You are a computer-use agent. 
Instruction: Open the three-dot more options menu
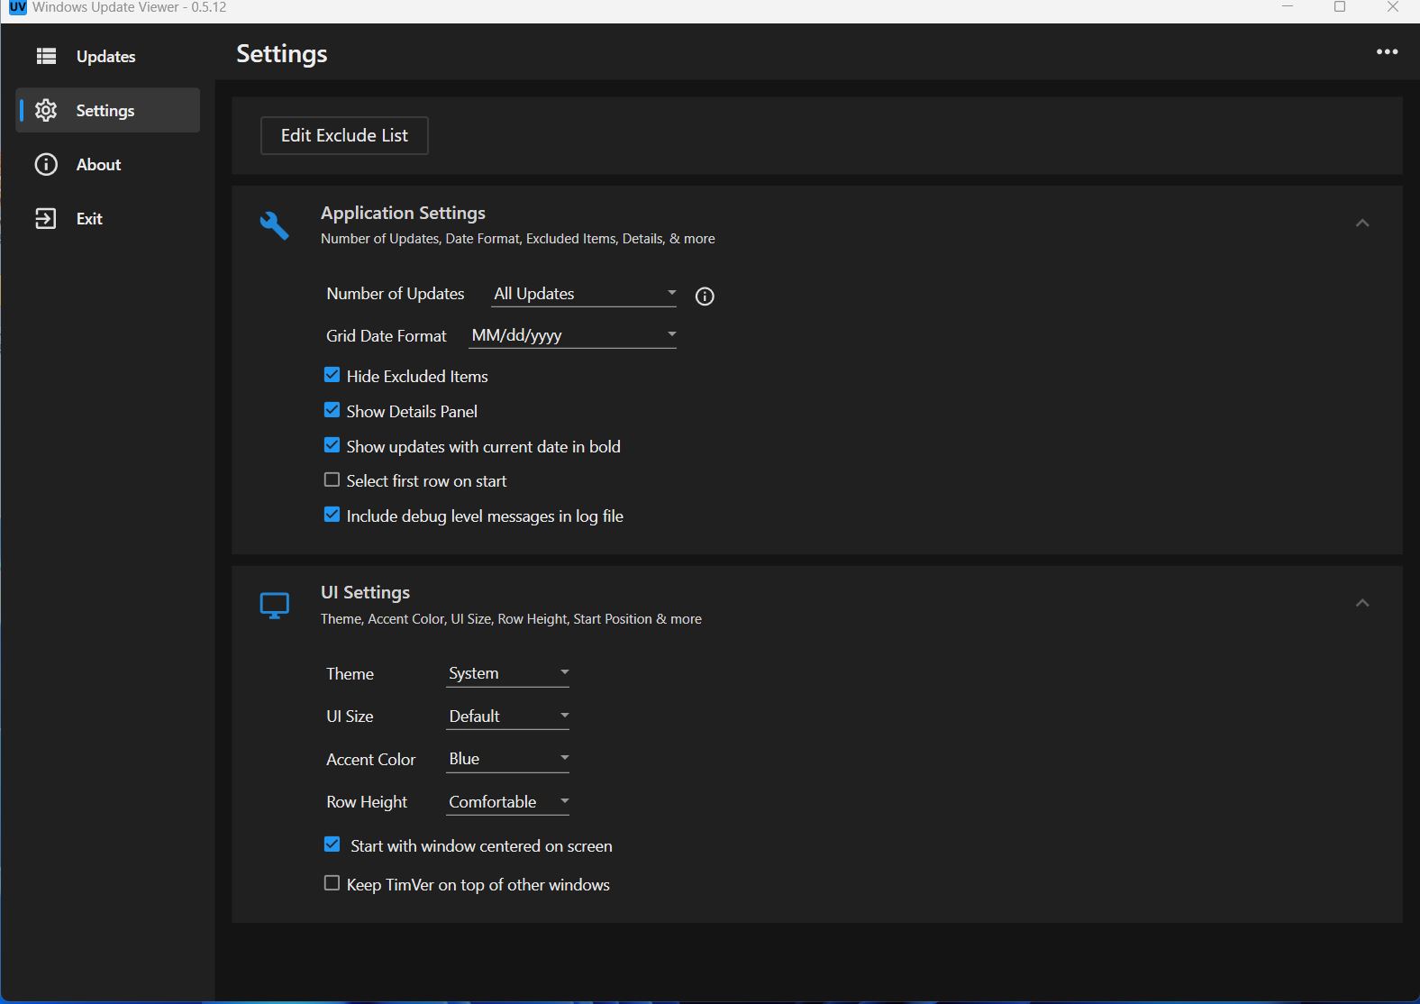tap(1387, 52)
